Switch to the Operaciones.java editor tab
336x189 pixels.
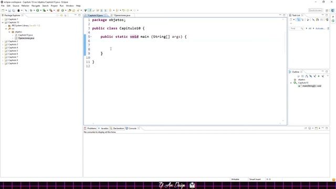(122, 15)
